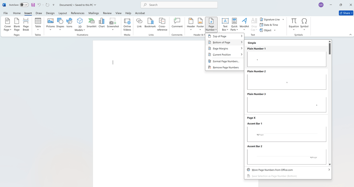The width and height of the screenshot is (354, 187).
Task: Open the Acrobat tab
Action: [140, 13]
